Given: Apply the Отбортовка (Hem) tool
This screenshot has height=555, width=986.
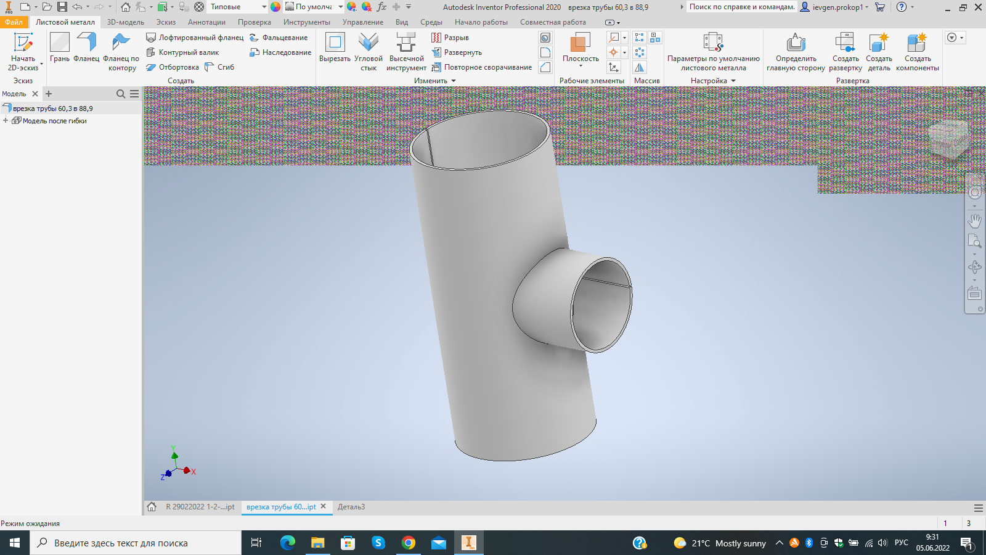Looking at the screenshot, I should pyautogui.click(x=173, y=67).
